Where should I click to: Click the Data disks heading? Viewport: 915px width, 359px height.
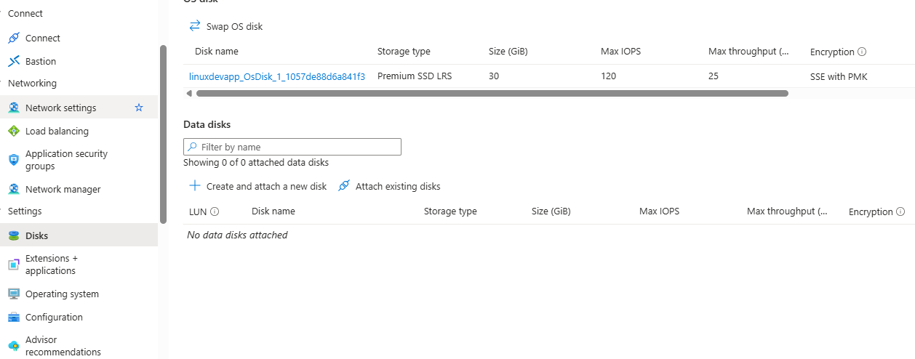pyautogui.click(x=207, y=125)
